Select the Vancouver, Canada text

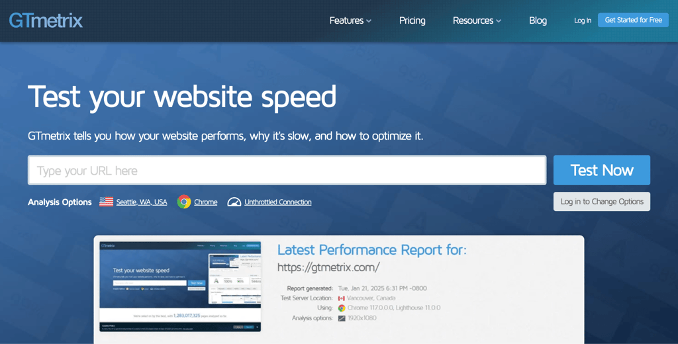pyautogui.click(x=371, y=298)
